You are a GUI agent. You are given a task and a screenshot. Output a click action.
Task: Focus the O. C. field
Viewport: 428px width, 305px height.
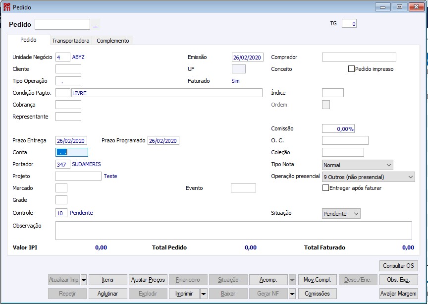pyautogui.click(x=345, y=140)
